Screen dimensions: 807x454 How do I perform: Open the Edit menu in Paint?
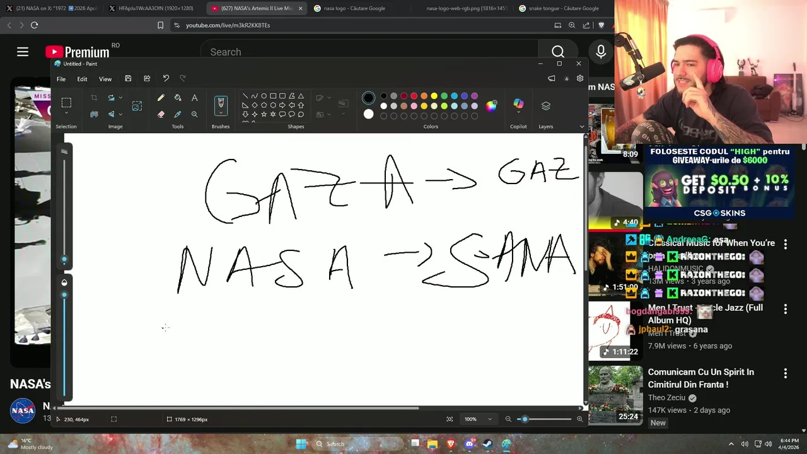click(x=82, y=79)
